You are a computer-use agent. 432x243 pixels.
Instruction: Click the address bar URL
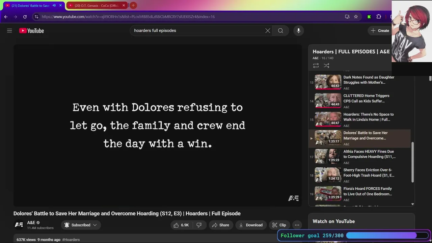coord(128,17)
